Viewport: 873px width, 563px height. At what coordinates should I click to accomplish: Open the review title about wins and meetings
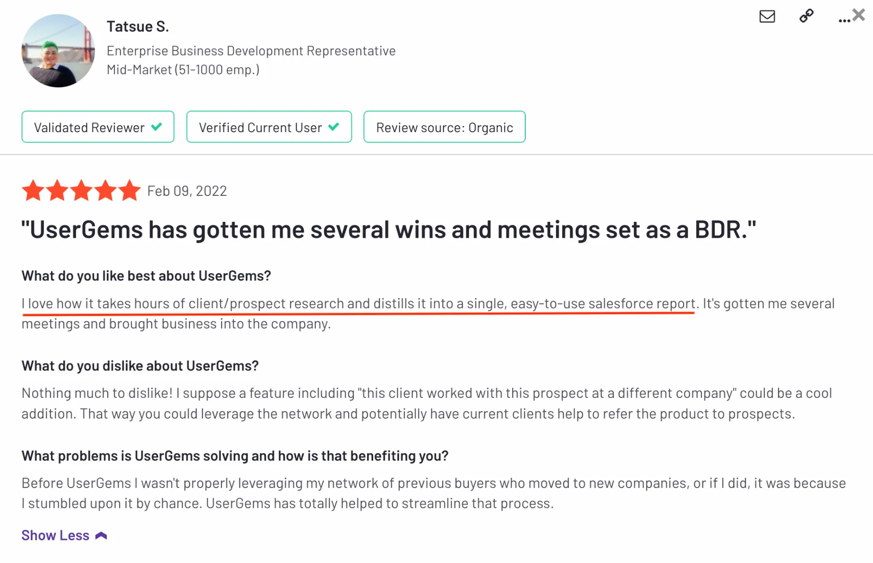coord(388,230)
